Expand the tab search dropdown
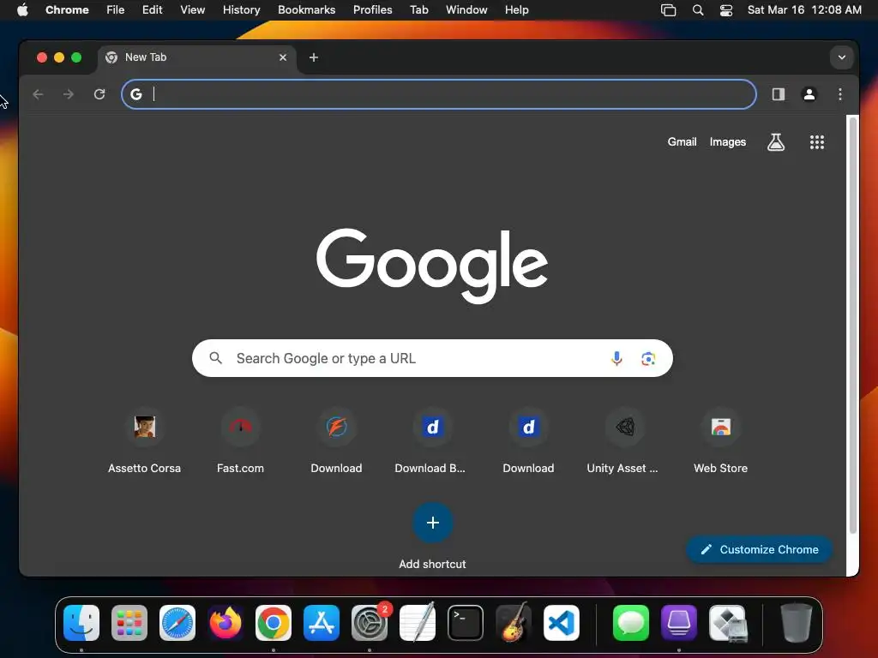 [842, 57]
